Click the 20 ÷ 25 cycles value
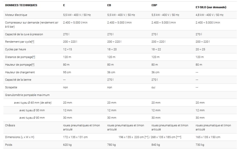The width and height of the screenshot is (239, 150). point(201,49)
